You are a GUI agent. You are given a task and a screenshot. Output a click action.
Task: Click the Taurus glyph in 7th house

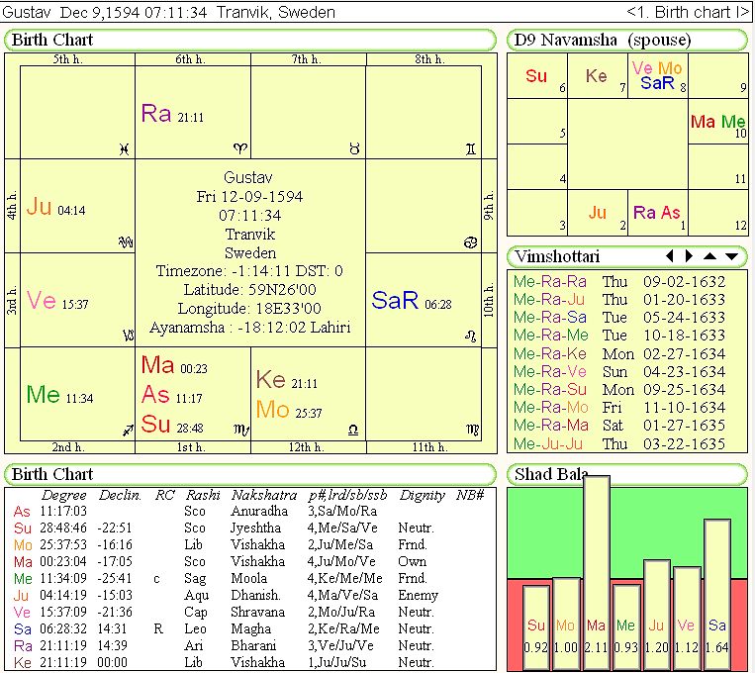pyautogui.click(x=354, y=148)
